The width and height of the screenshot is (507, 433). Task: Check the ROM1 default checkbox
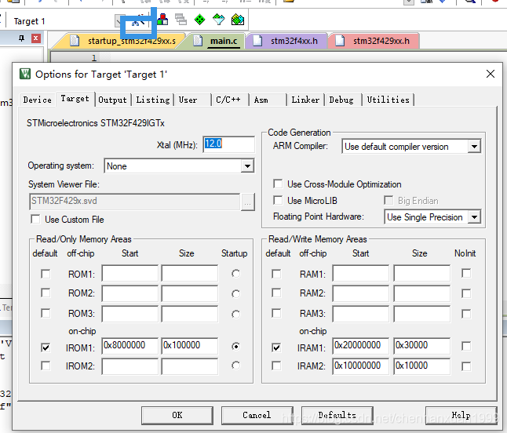click(46, 274)
